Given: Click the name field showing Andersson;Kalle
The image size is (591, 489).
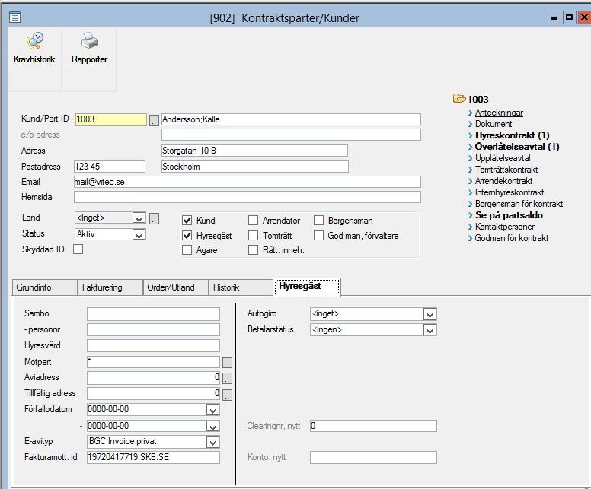Looking at the screenshot, I should click(x=291, y=119).
